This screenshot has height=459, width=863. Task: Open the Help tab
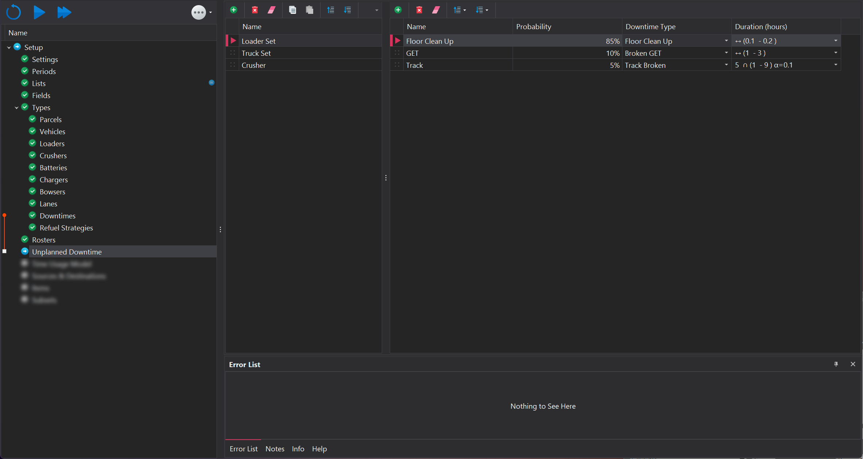click(319, 449)
